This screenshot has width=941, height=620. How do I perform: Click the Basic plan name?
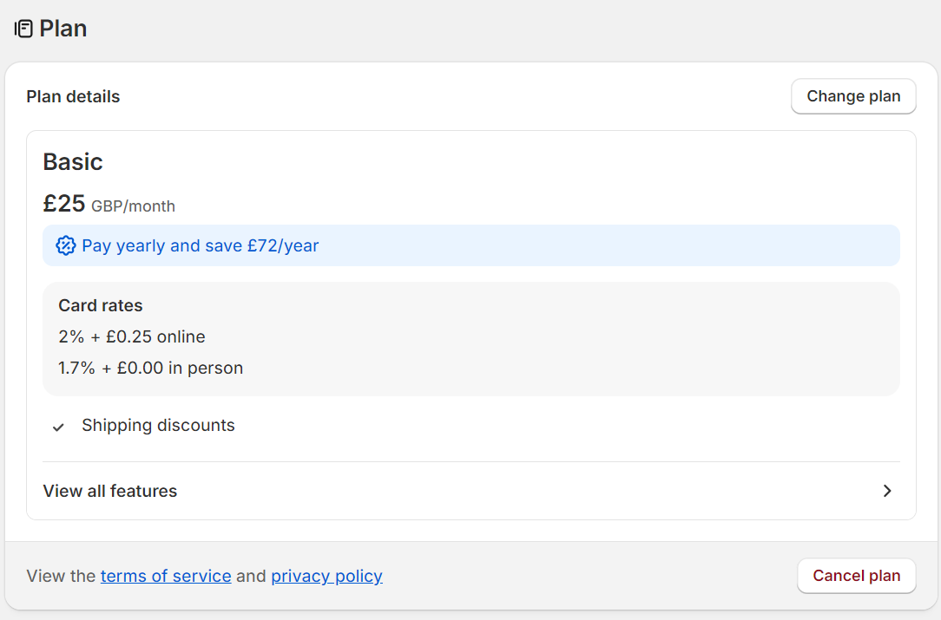[73, 162]
